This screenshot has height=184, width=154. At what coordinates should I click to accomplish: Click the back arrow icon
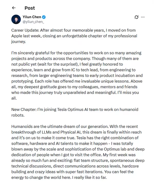tap(14, 8)
